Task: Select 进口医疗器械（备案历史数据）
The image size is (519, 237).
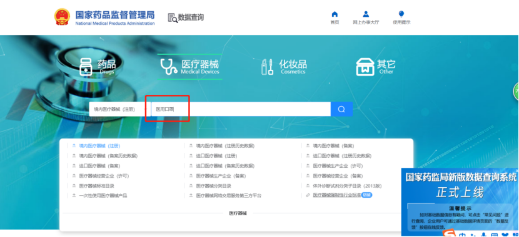Action: pyautogui.click(x=225, y=166)
